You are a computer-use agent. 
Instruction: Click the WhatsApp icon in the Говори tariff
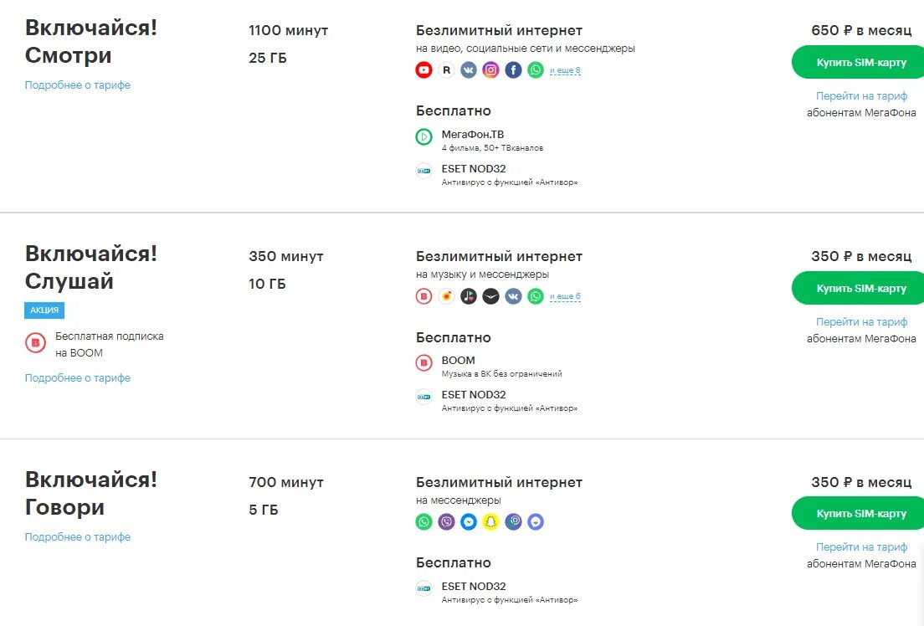pos(423,521)
